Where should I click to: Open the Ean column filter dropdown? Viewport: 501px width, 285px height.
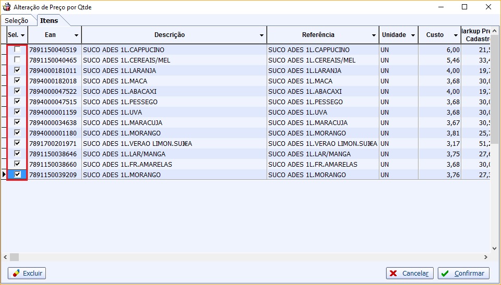click(76, 35)
